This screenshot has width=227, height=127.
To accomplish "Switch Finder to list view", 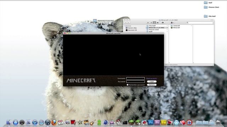I will [151, 23].
